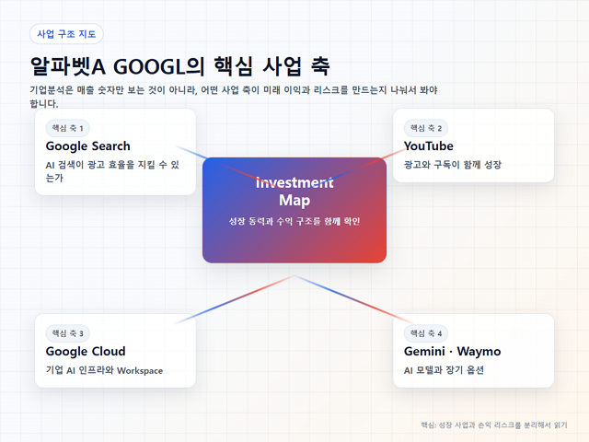Select the Gemini · Waymo card title
Viewport: 589px width, 442px height.
[x=452, y=351]
